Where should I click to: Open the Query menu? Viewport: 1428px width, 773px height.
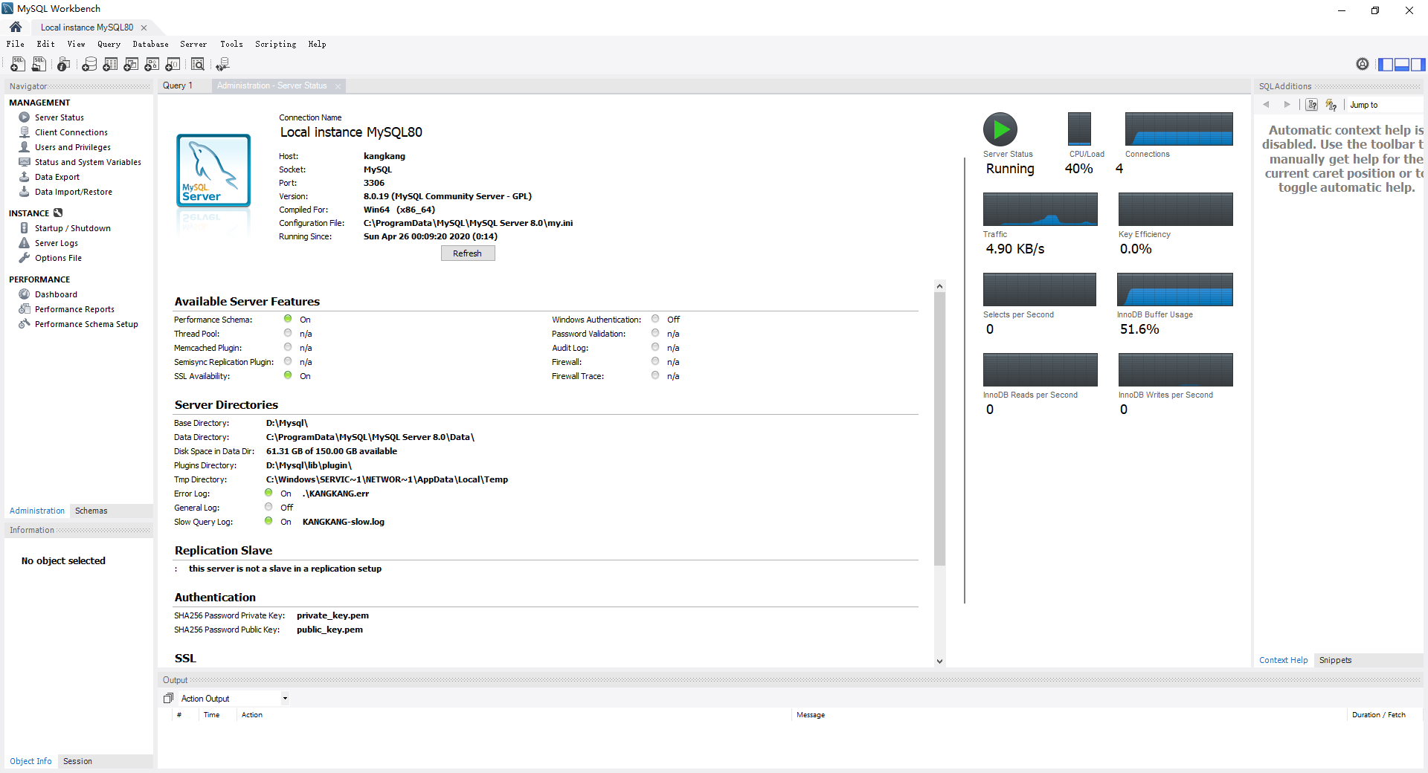click(x=109, y=44)
